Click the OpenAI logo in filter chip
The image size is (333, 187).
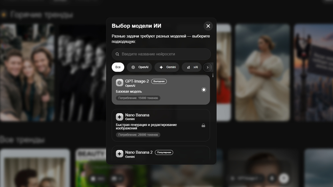[x=133, y=67]
